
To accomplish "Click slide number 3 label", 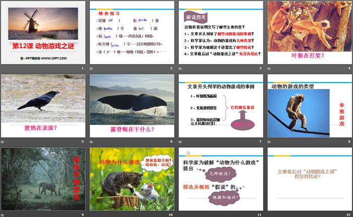I will click(261, 68).
